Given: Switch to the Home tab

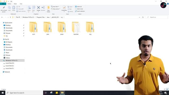Looking at the screenshot, I should [9, 4].
